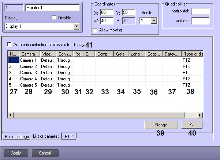This screenshot has height=160, width=220.
Task: Click the Cancel button
Action: coord(45,153)
